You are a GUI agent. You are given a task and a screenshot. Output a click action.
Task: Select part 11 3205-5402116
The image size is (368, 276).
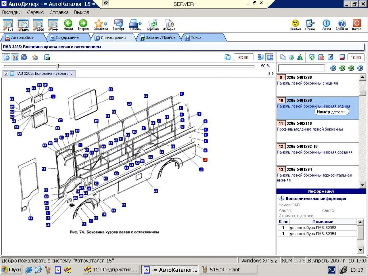coord(317,131)
